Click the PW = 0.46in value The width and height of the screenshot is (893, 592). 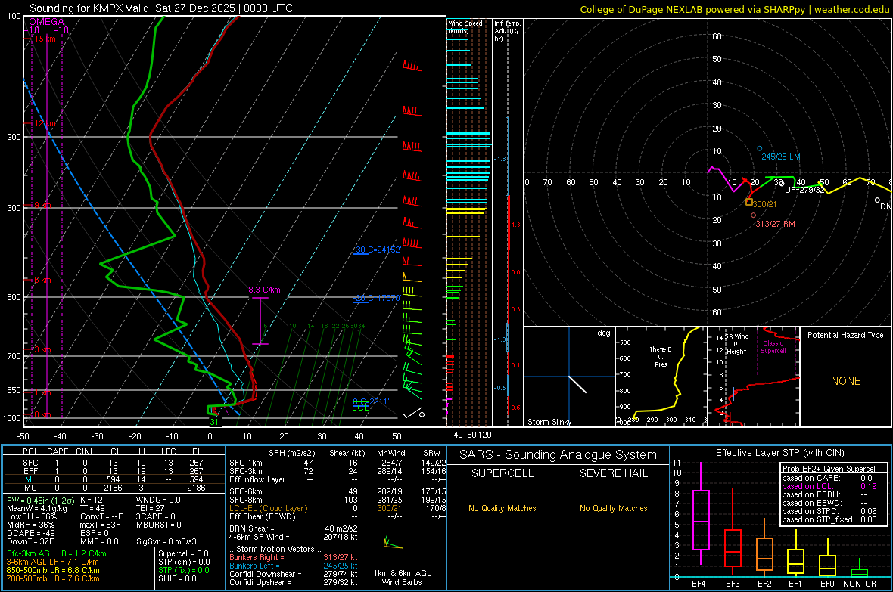[x=40, y=500]
